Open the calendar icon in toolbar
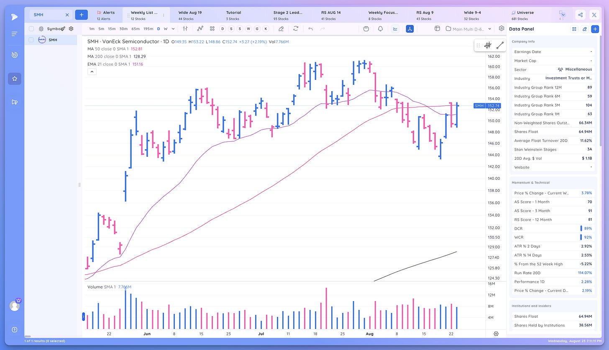Viewport: 609px width, 350px height. (366, 29)
